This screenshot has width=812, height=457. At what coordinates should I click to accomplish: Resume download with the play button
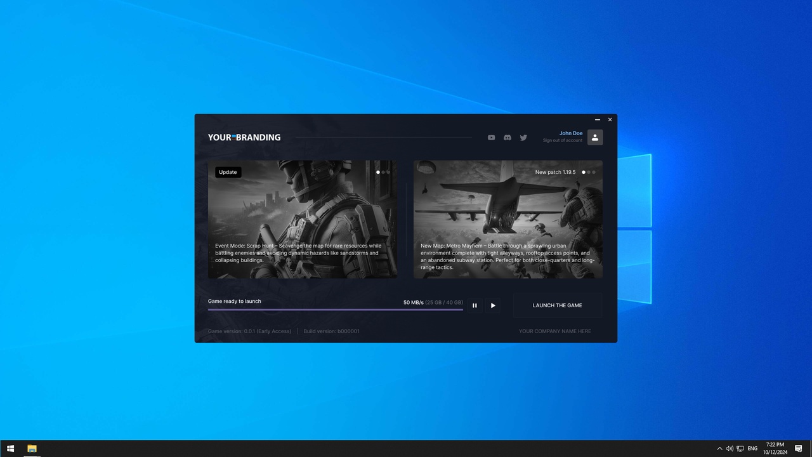(x=493, y=305)
